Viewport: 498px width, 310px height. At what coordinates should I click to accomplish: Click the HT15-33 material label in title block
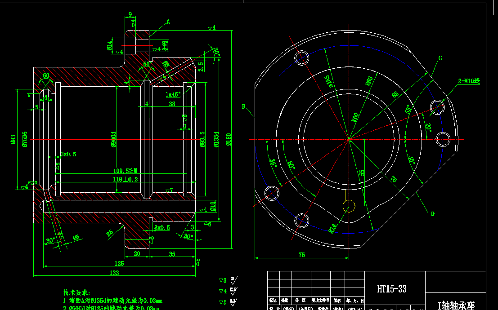pos(391,289)
